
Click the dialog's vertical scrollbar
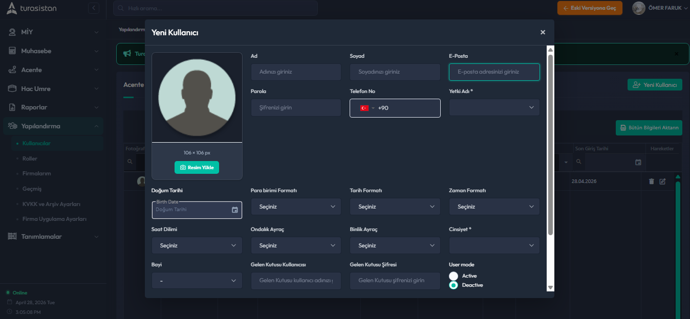click(550, 143)
